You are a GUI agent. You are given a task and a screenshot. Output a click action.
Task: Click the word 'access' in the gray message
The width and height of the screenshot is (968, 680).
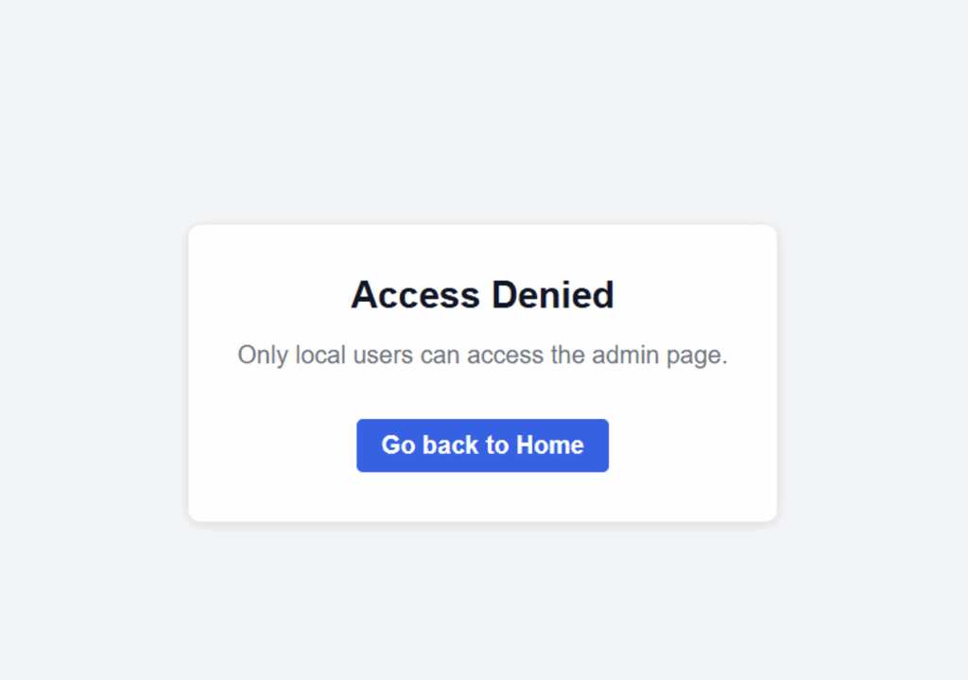[505, 357]
